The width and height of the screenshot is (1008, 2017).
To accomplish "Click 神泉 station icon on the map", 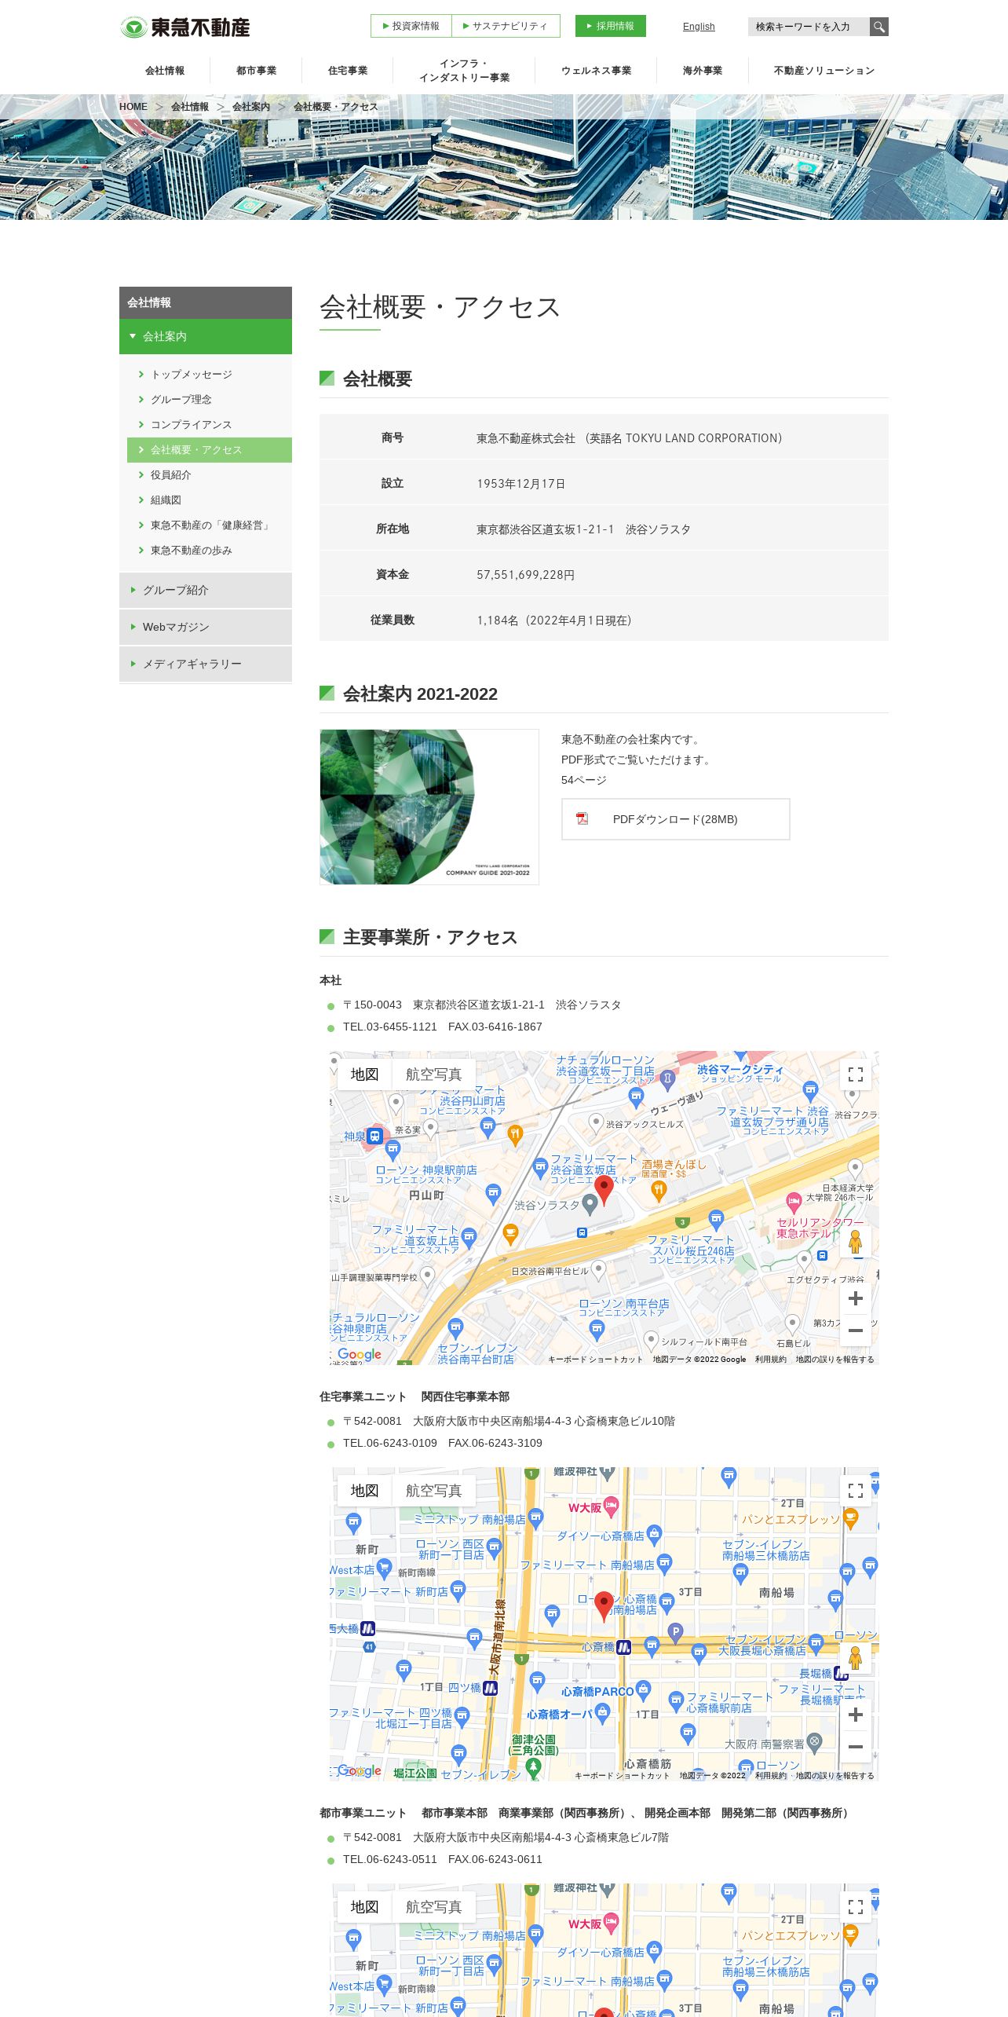I will coord(374,1137).
